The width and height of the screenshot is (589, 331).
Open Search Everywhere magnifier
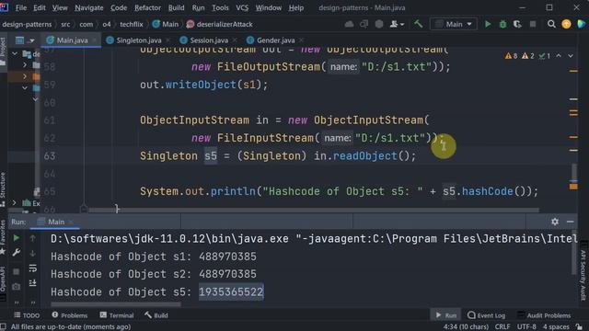(551, 25)
